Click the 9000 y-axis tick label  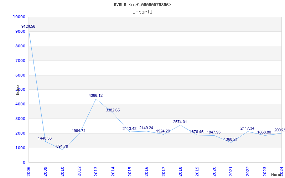20,31
